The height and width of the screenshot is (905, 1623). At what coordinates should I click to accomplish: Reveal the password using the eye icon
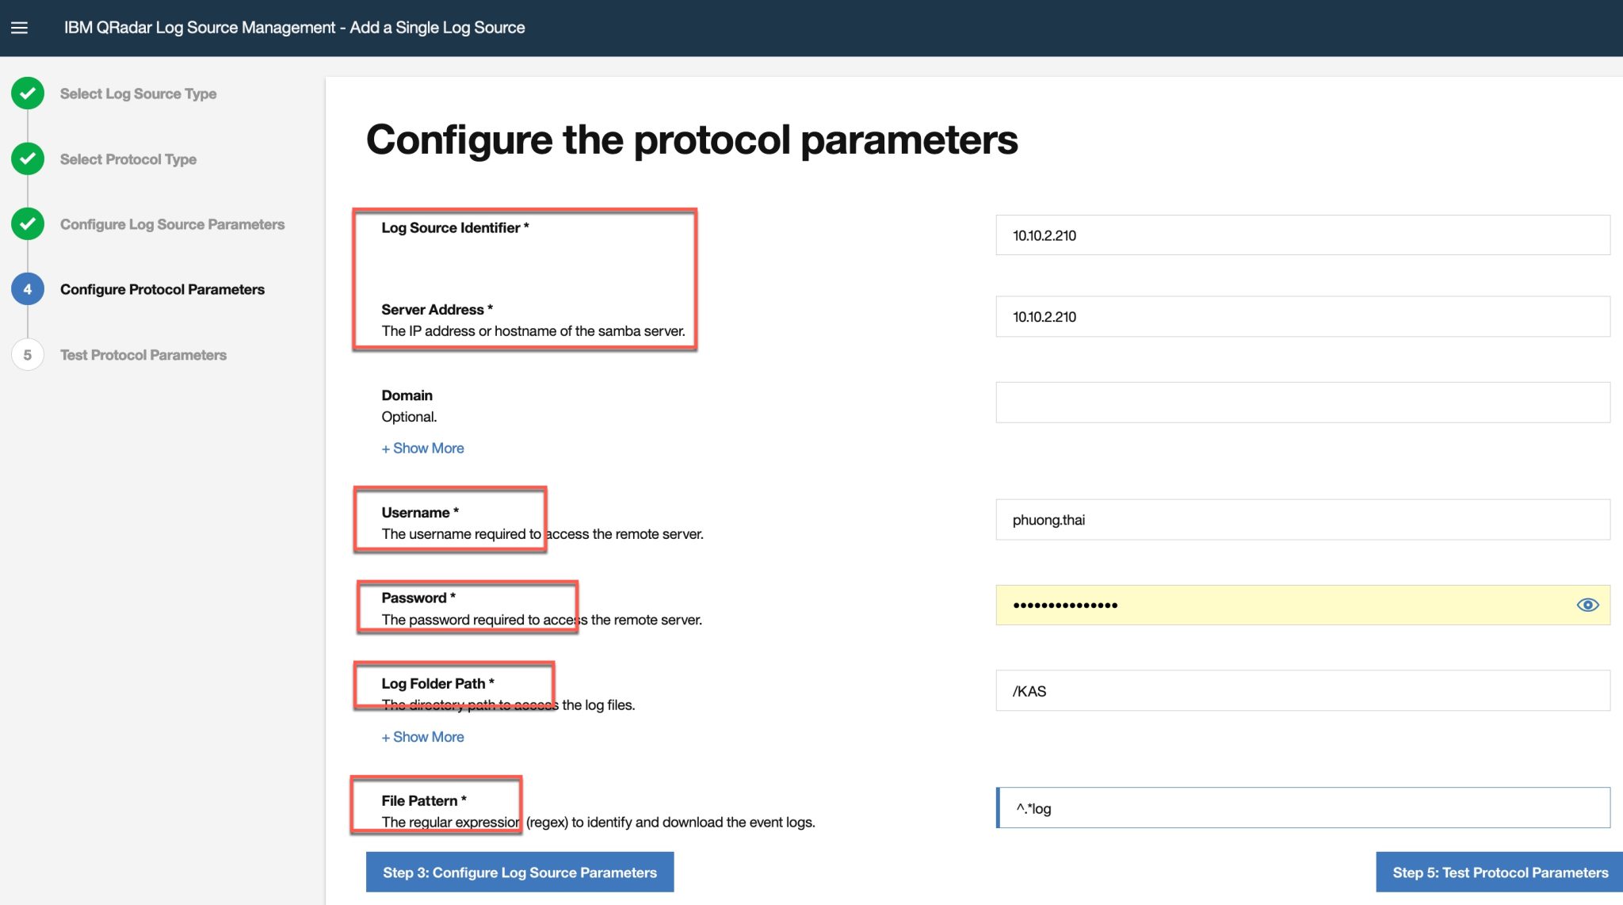click(1588, 605)
